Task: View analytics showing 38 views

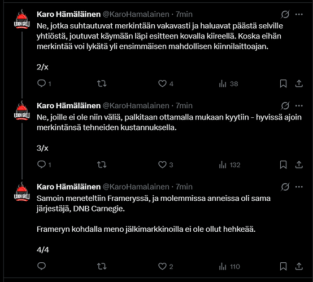Action: pyautogui.click(x=228, y=83)
